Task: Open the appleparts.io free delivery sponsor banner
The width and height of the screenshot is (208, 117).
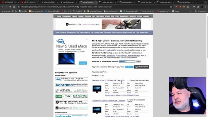Action: coord(71,108)
